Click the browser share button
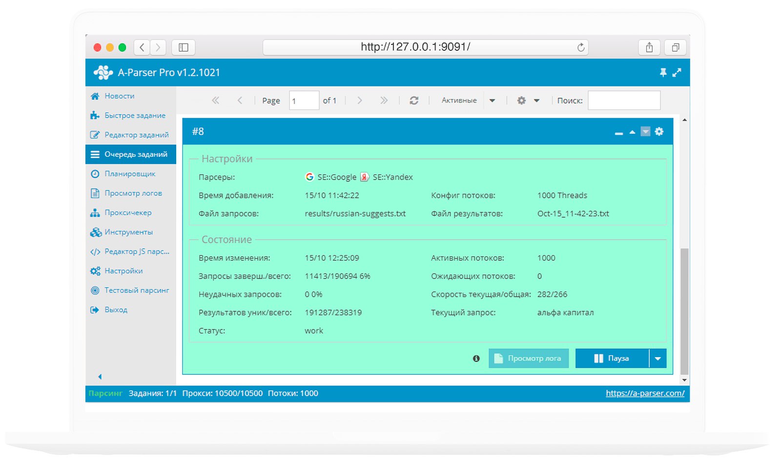This screenshot has width=781, height=469. point(649,47)
